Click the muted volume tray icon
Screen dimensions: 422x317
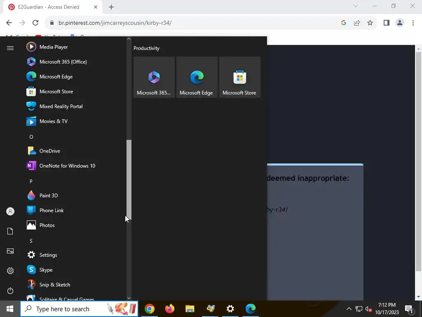(x=368, y=309)
